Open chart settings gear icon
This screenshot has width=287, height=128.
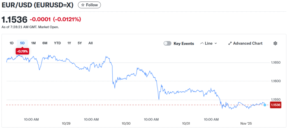(x=275, y=43)
